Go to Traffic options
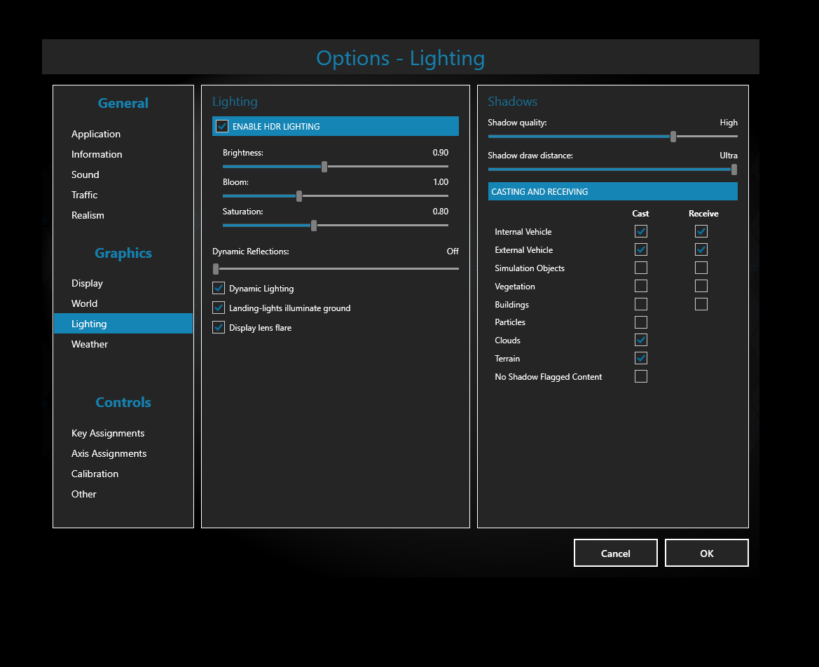This screenshot has width=819, height=667. pos(84,195)
